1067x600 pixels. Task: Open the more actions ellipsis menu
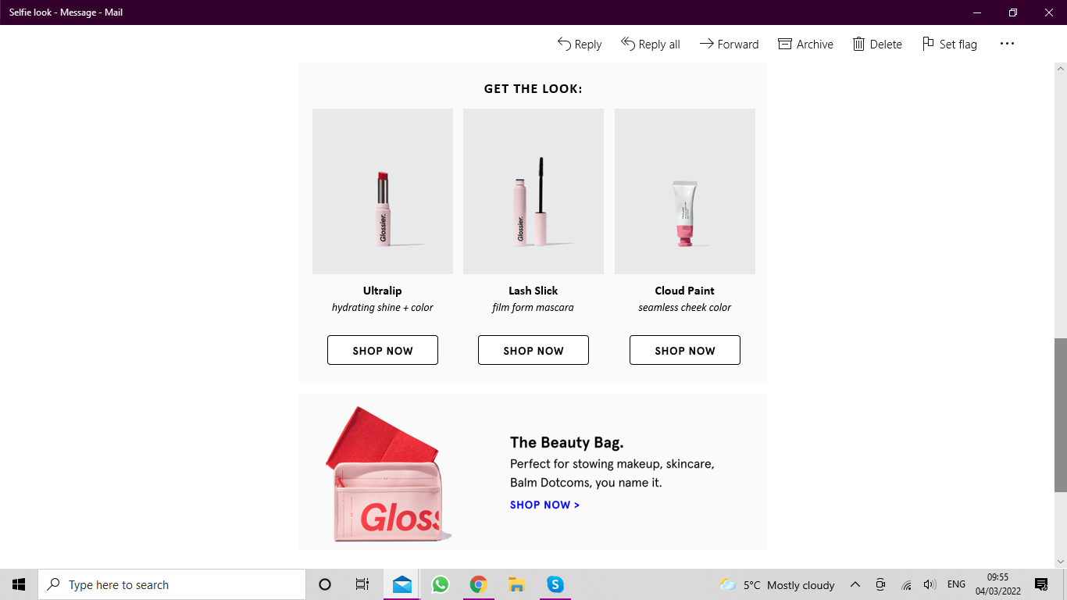click(1007, 45)
